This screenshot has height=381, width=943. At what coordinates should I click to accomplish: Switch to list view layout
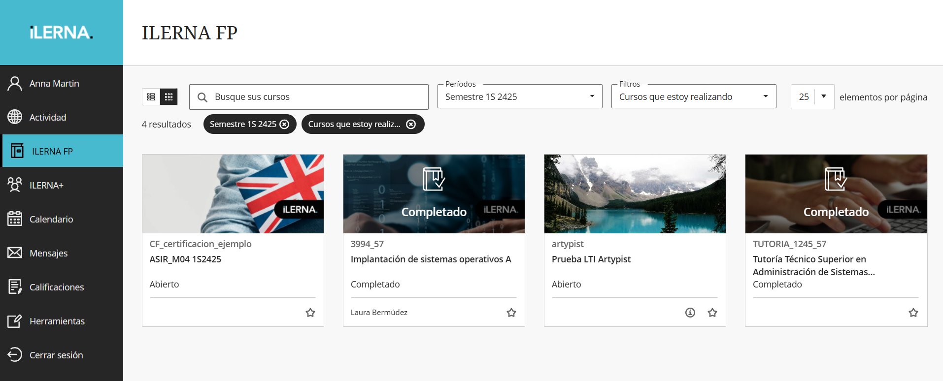pyautogui.click(x=151, y=97)
